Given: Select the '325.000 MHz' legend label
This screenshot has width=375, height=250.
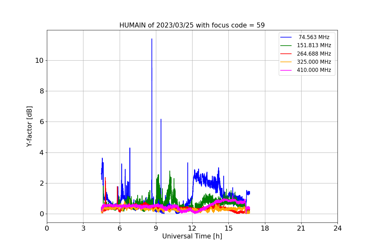Looking at the screenshot, I should (314, 62).
